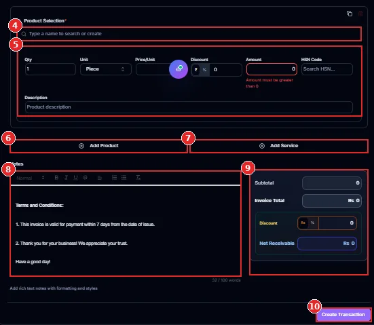Click the 'Amount must be greater than 0' error
The height and width of the screenshot is (325, 374).
[269, 83]
